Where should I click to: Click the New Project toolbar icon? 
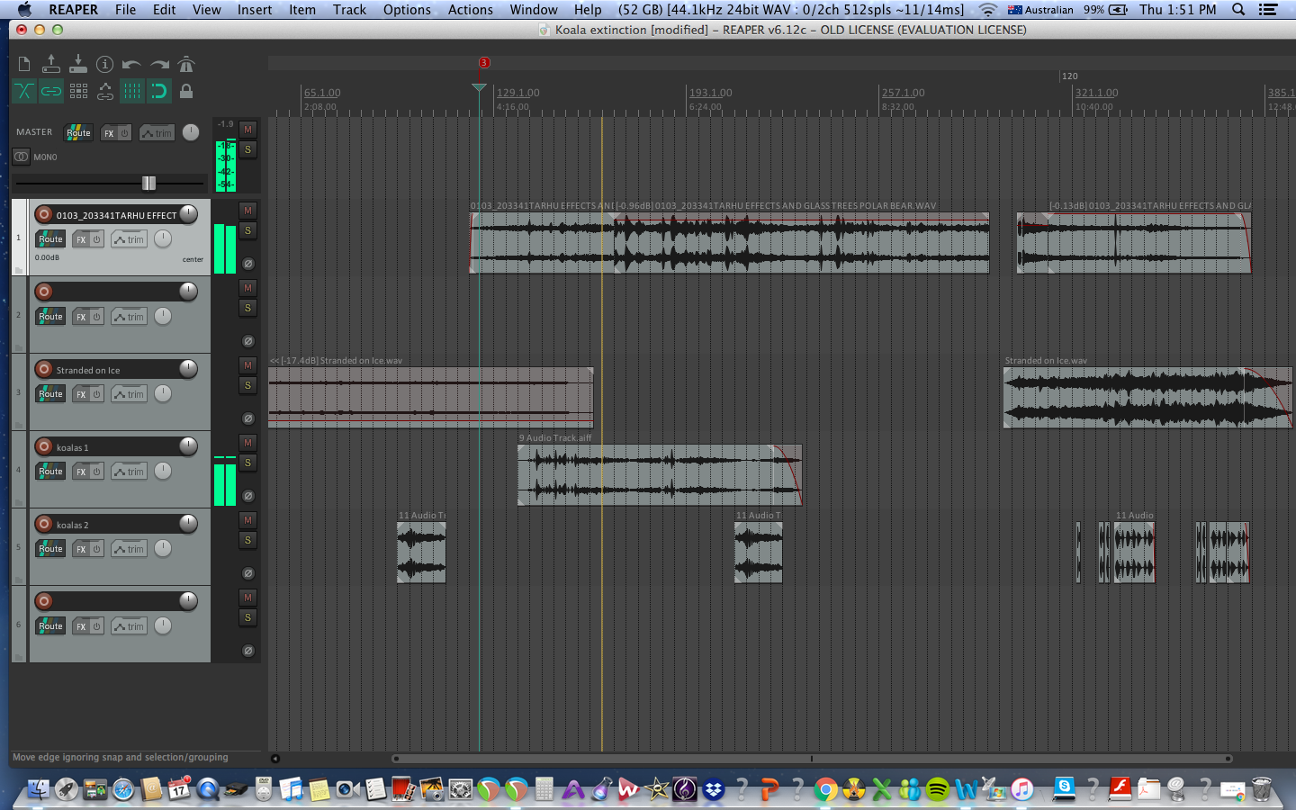24,64
